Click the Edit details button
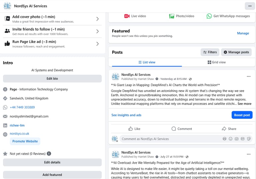256x179 pixels. coord(52,162)
